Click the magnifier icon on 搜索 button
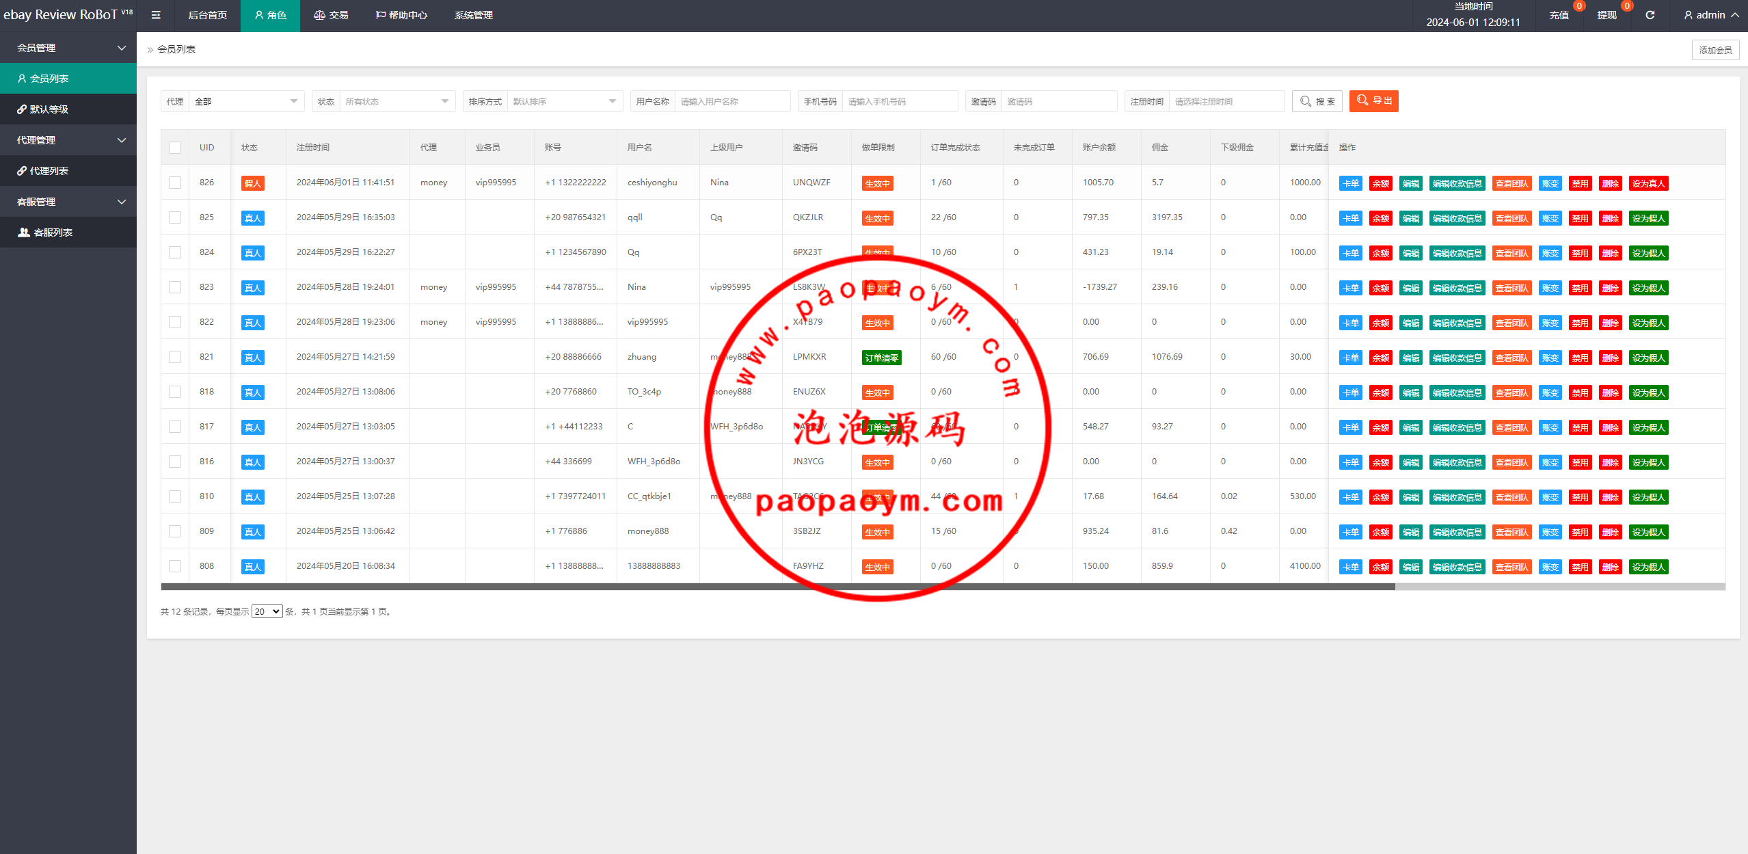 pyautogui.click(x=1306, y=101)
